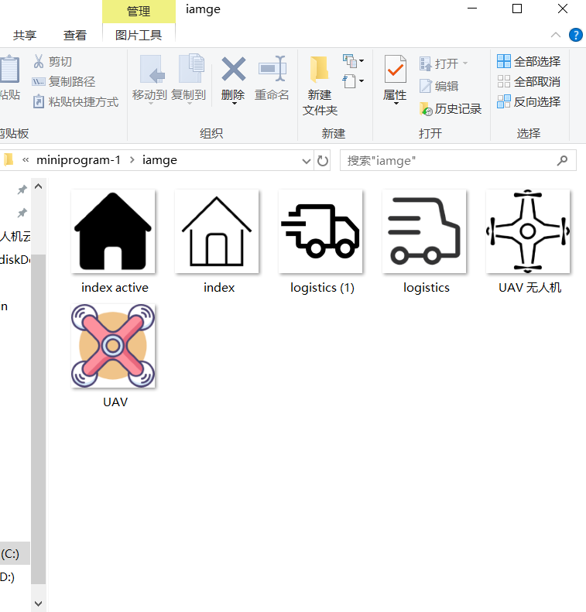This screenshot has height=612, width=586.
Task: Open the New item dropdown icon
Action: pos(353,61)
